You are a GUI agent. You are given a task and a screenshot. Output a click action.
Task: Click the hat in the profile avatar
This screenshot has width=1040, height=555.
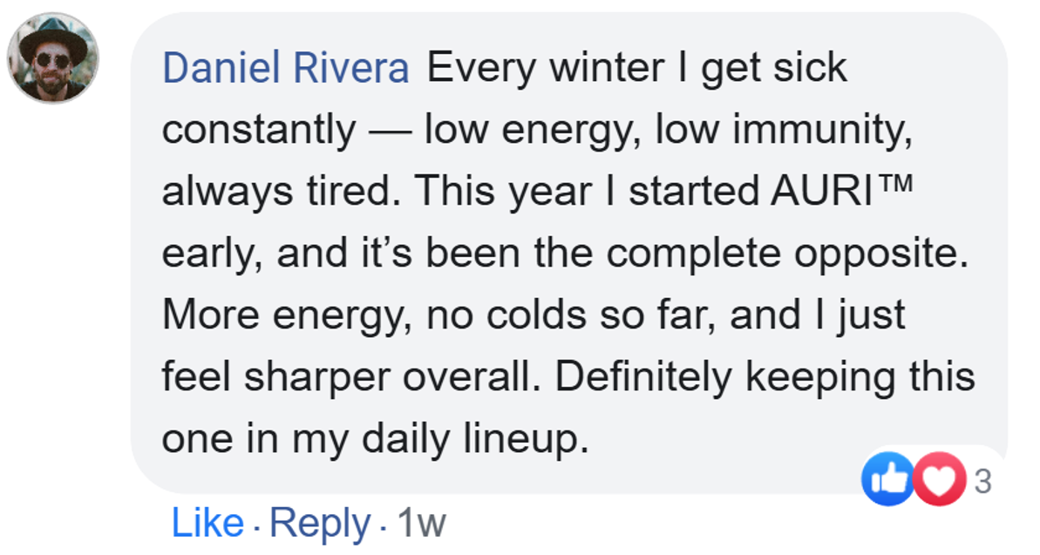tap(53, 33)
